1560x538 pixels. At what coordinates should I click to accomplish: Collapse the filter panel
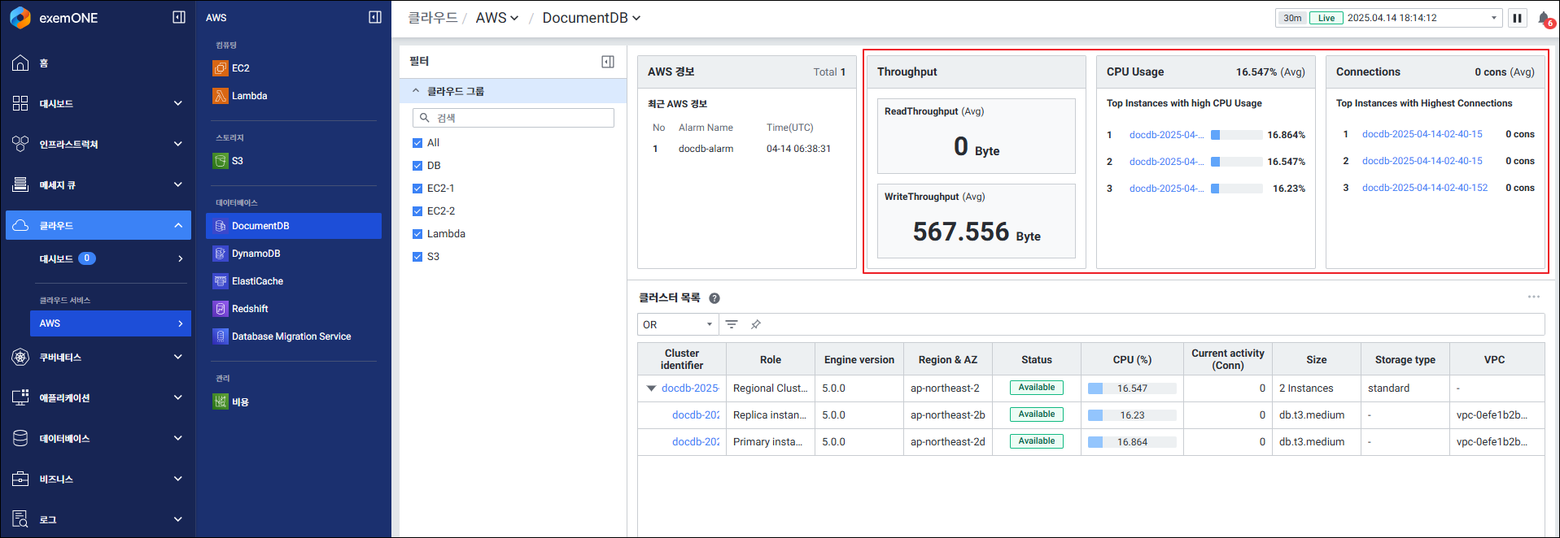(x=608, y=62)
